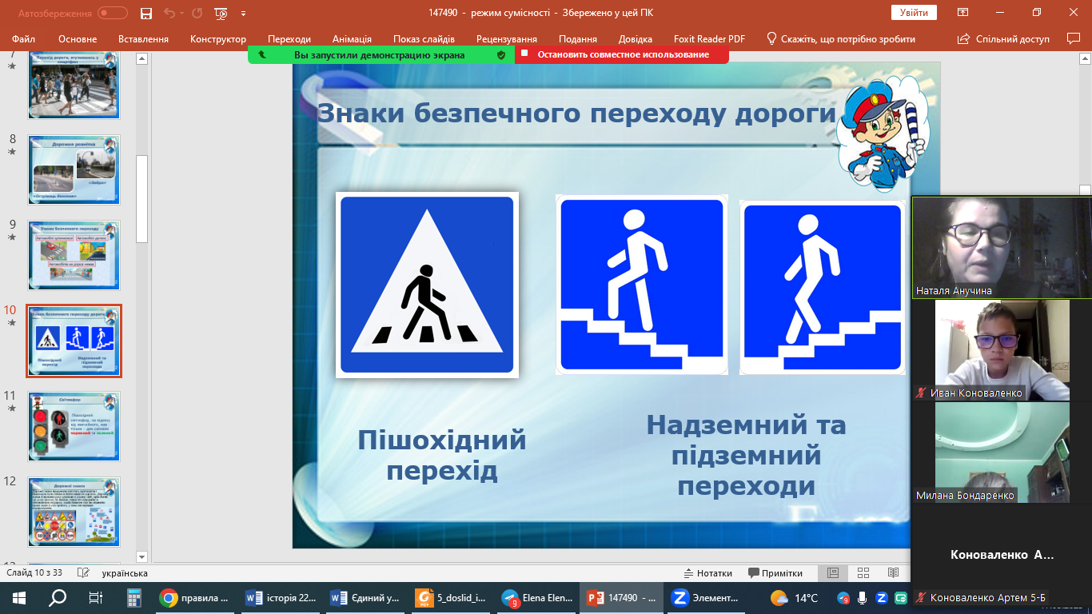Open the undo history dropdown arrow
The image size is (1092, 614).
[x=181, y=13]
